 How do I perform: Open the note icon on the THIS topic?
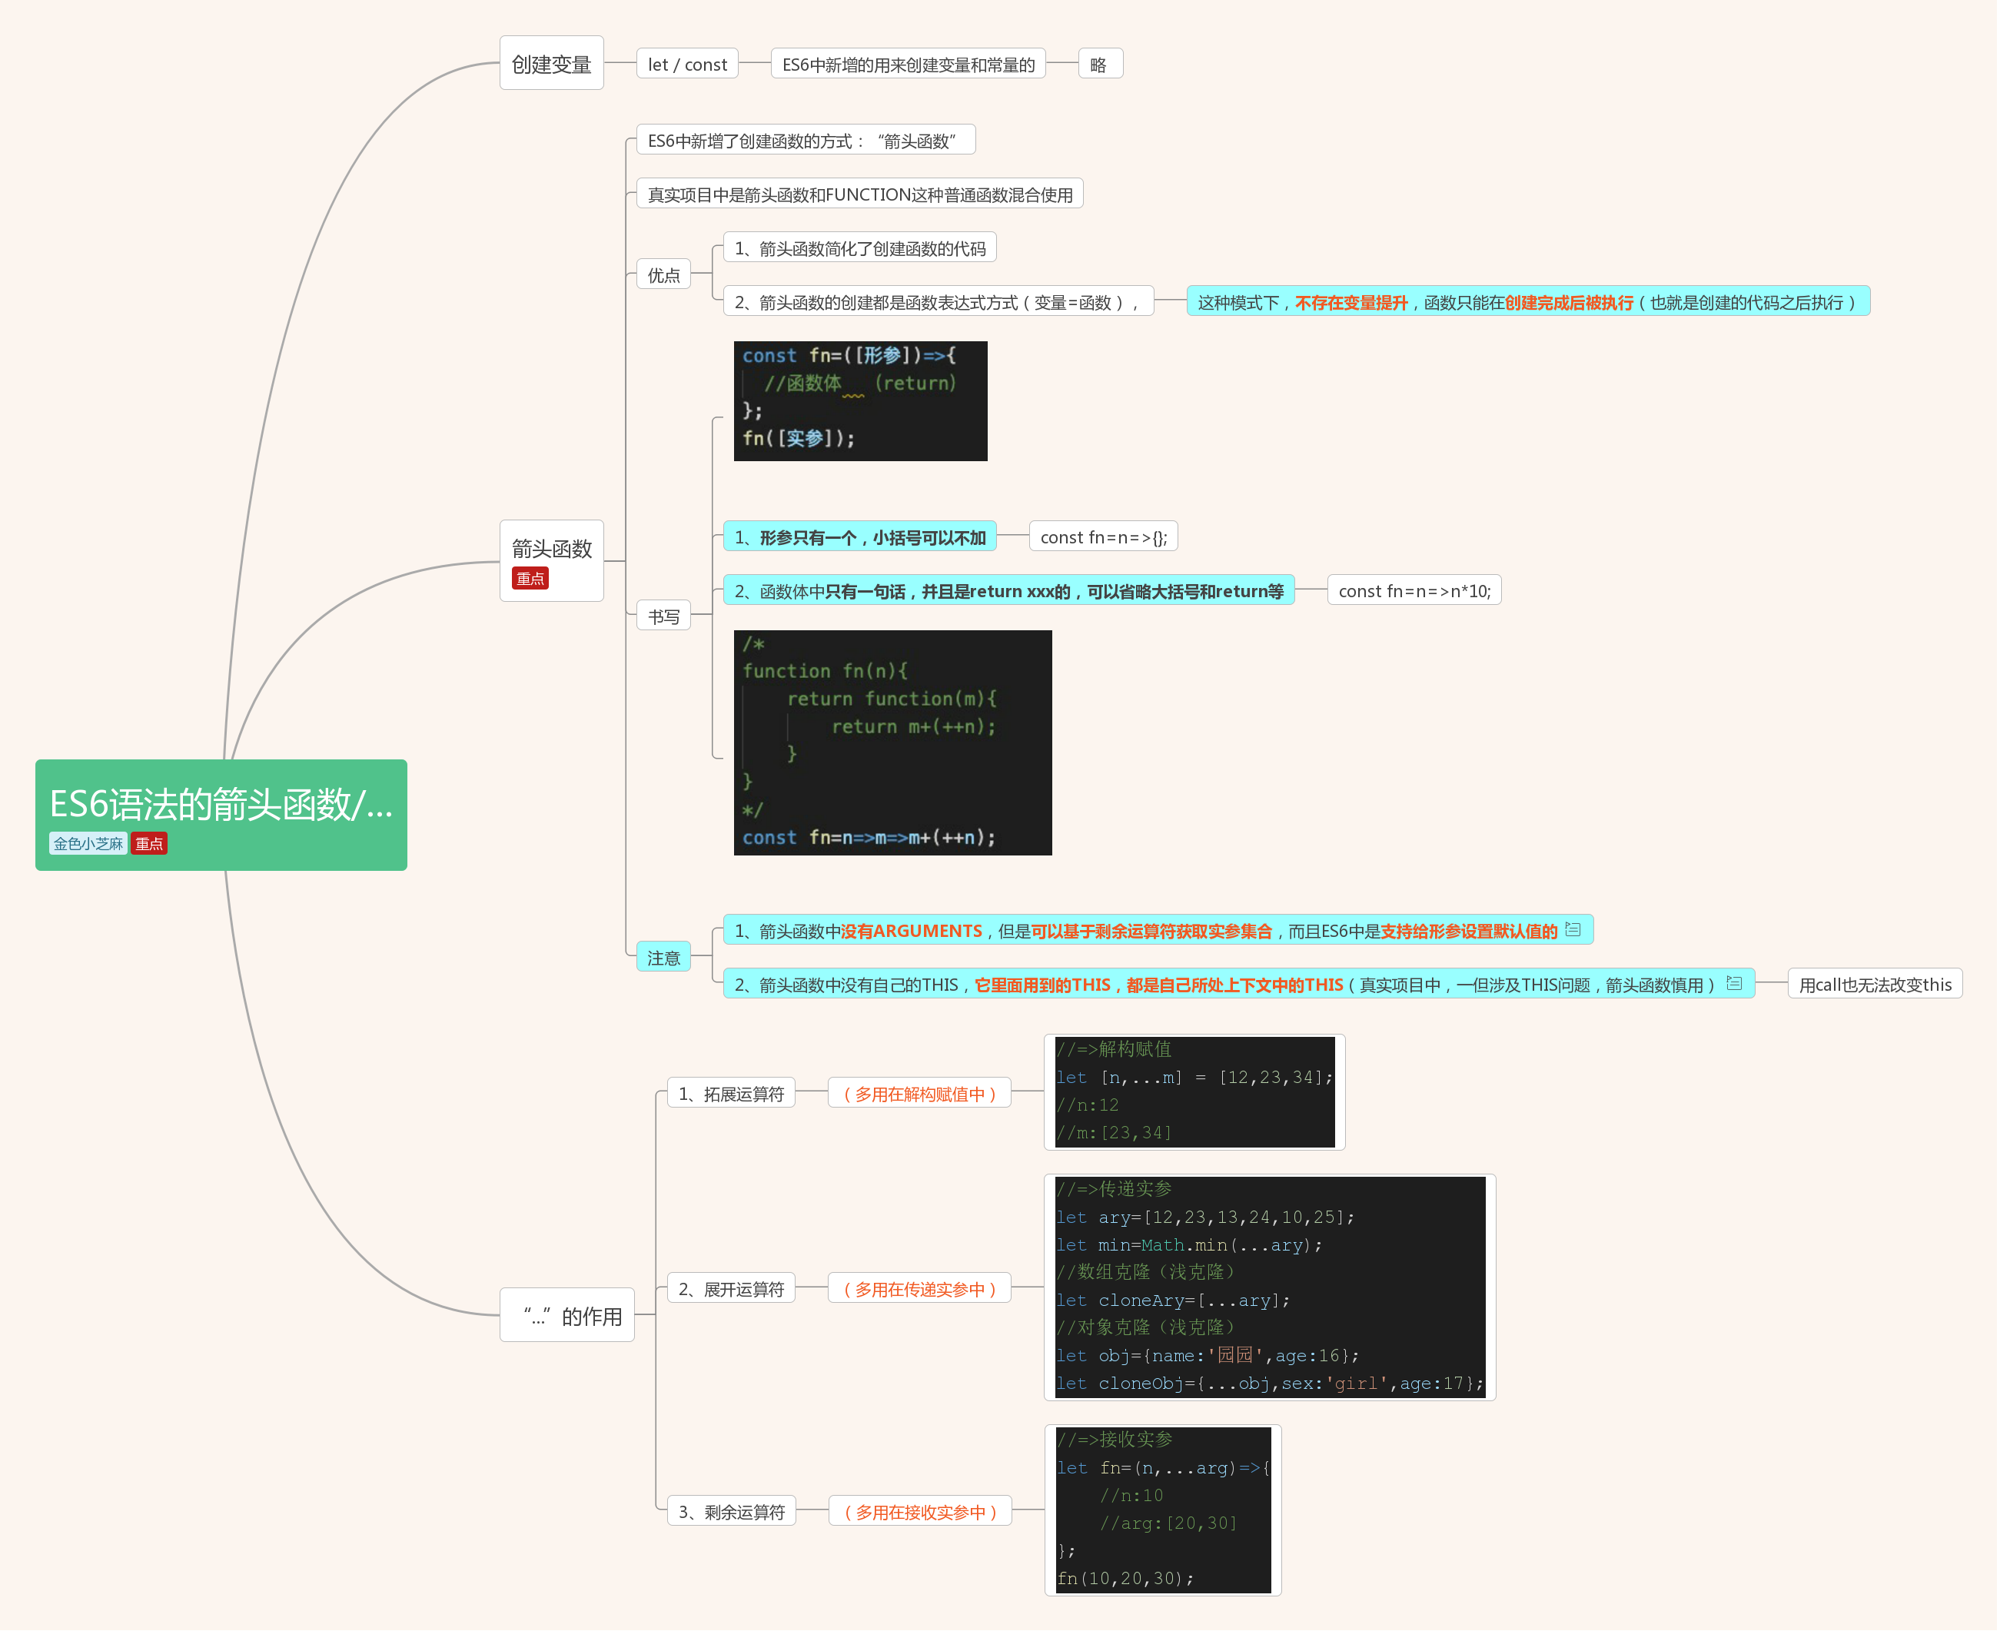click(x=1746, y=990)
